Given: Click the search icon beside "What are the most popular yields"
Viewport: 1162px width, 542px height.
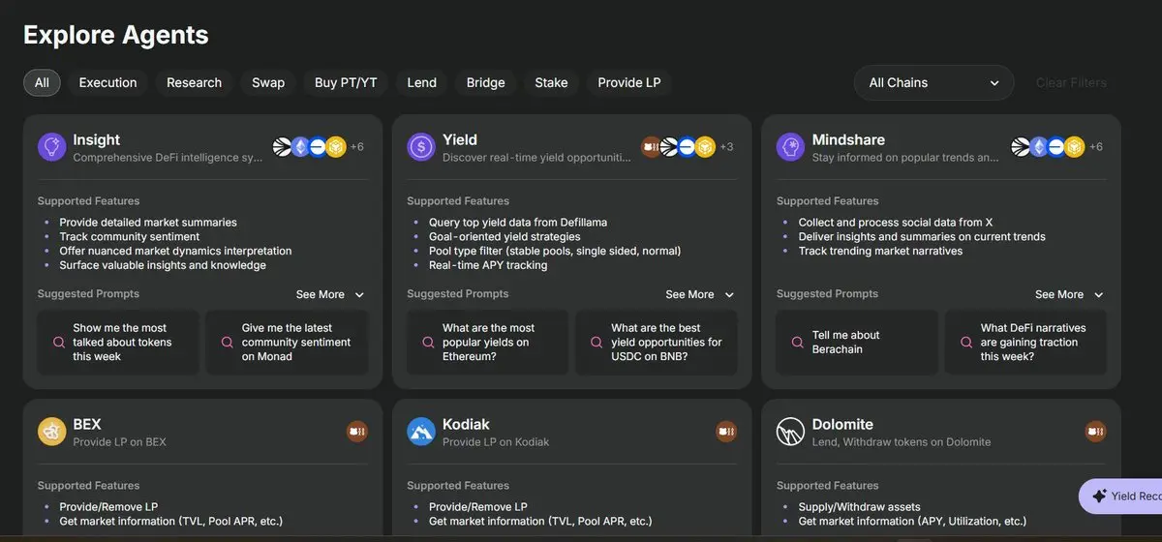Looking at the screenshot, I should [428, 343].
